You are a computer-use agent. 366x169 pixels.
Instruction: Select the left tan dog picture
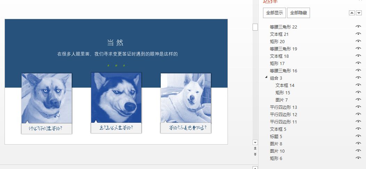click(x=47, y=98)
